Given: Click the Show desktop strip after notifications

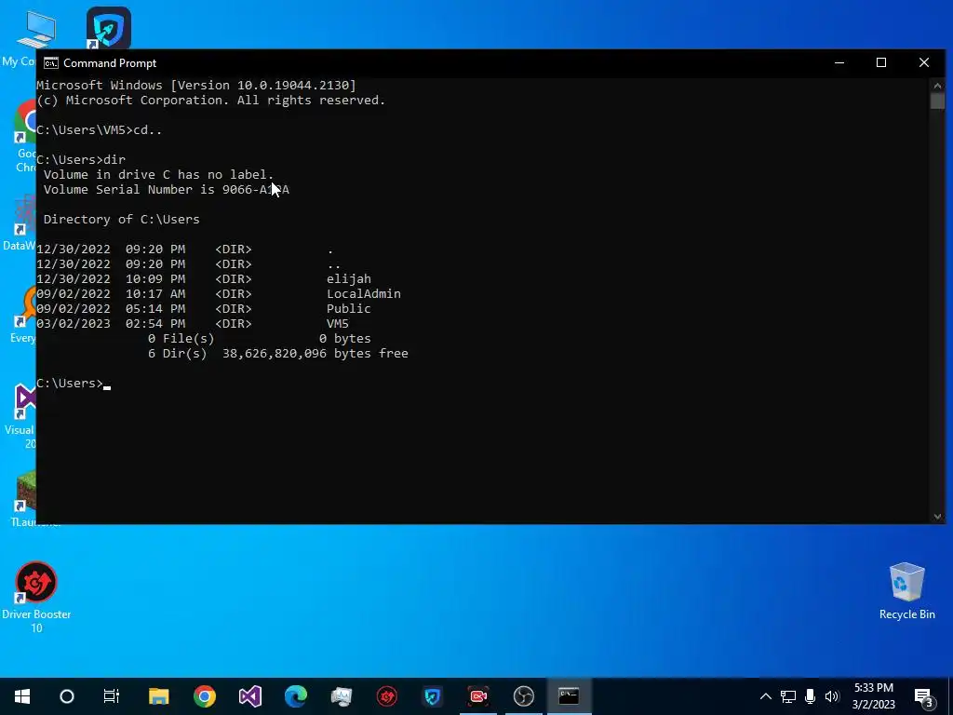Looking at the screenshot, I should click(x=950, y=696).
